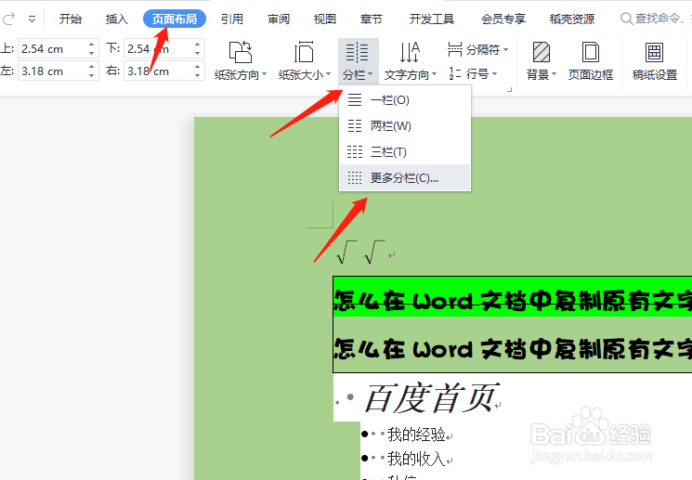Expand the 背景 dropdown arrow

[x=555, y=74]
